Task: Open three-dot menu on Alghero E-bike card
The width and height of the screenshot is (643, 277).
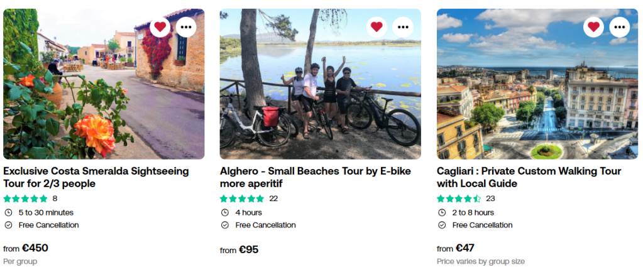Action: click(403, 26)
